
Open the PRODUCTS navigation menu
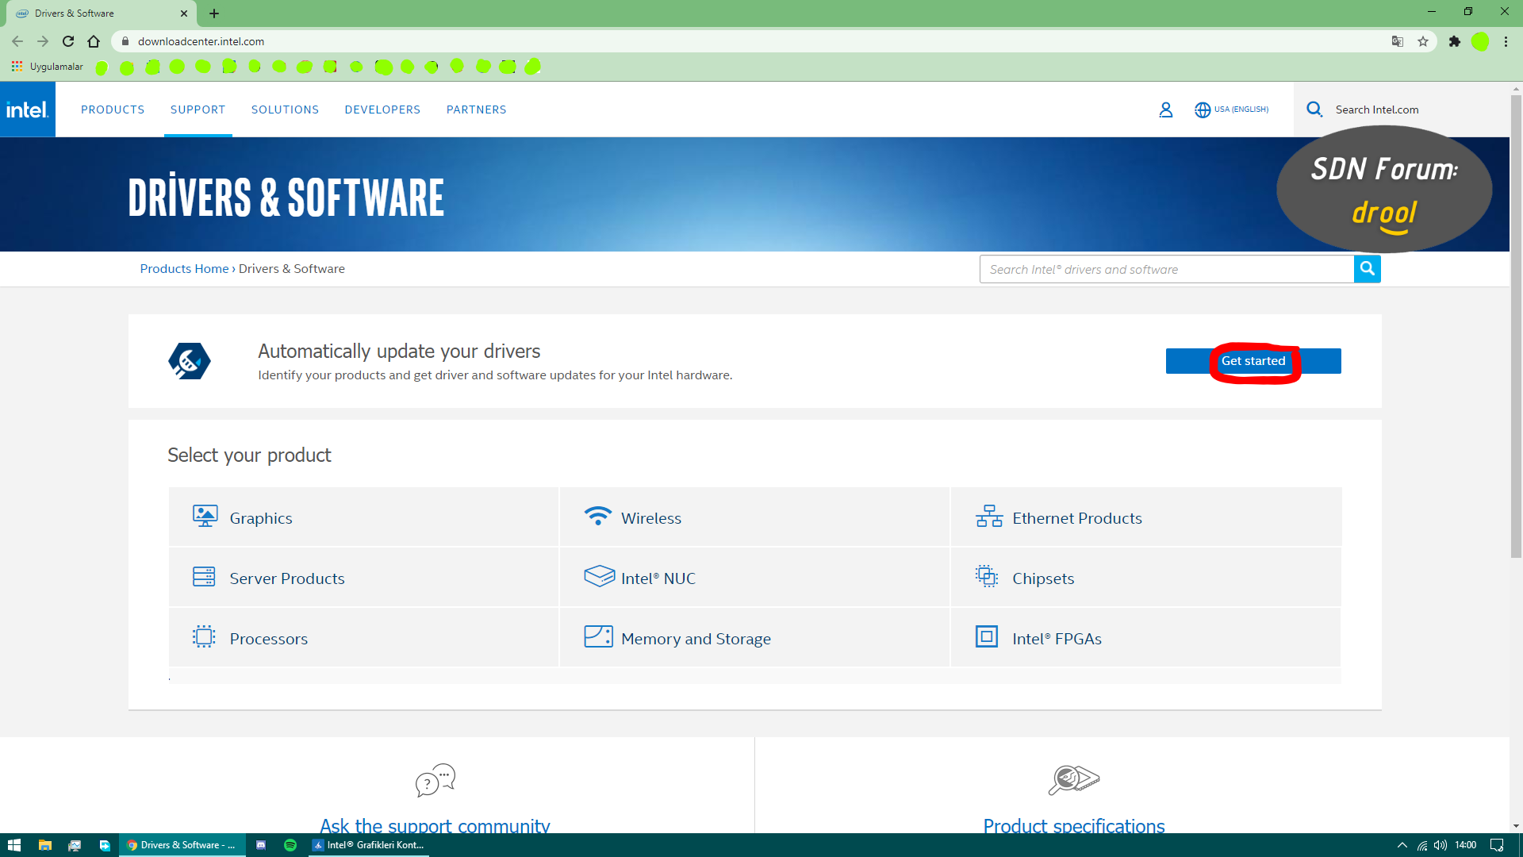pos(113,110)
